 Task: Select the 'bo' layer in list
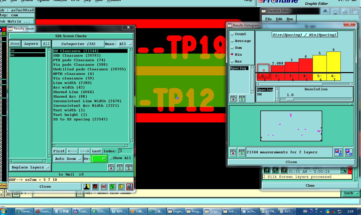coord(27,55)
